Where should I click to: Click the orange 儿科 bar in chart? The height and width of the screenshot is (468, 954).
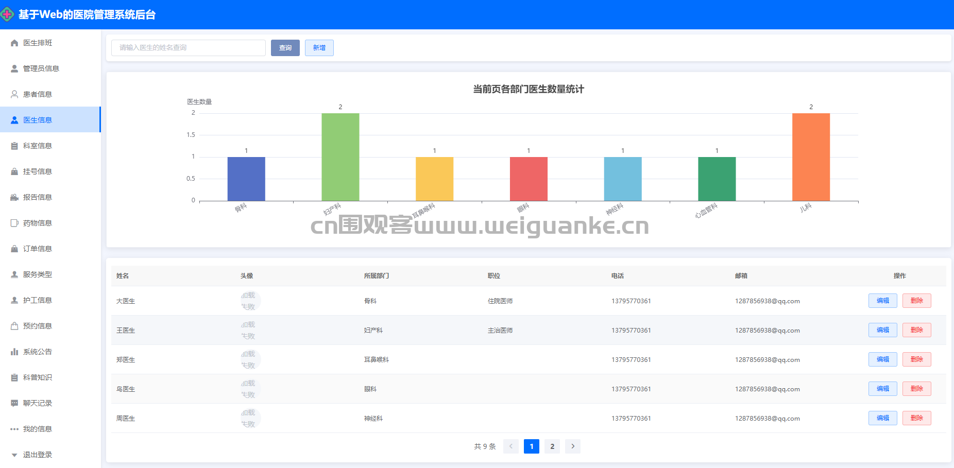(810, 157)
